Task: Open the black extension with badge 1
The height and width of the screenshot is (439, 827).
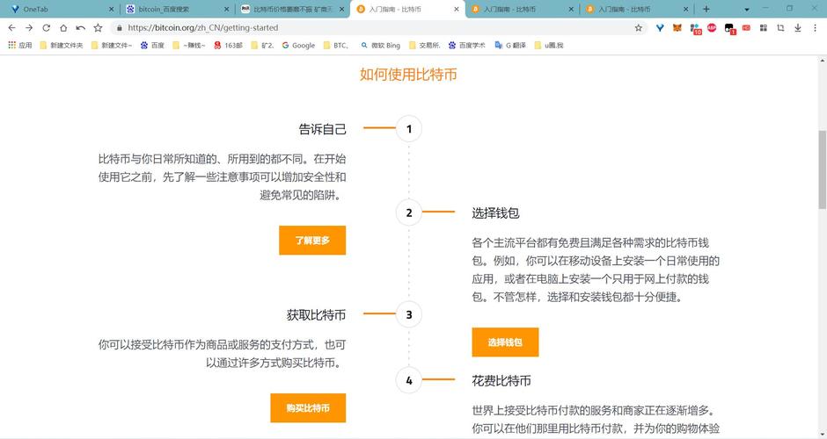Action: [x=729, y=29]
